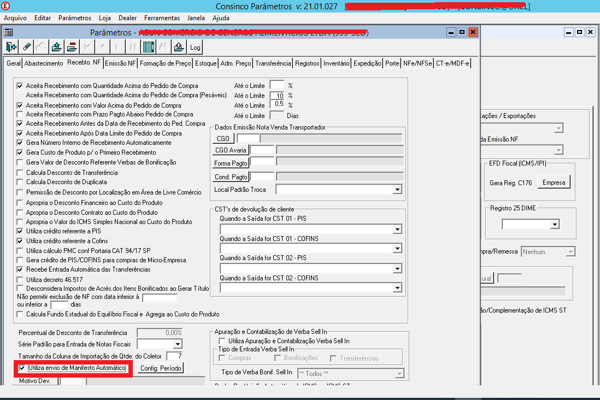Open the Emissão NF tab
Image resolution: width=600 pixels, height=400 pixels.
(x=120, y=63)
